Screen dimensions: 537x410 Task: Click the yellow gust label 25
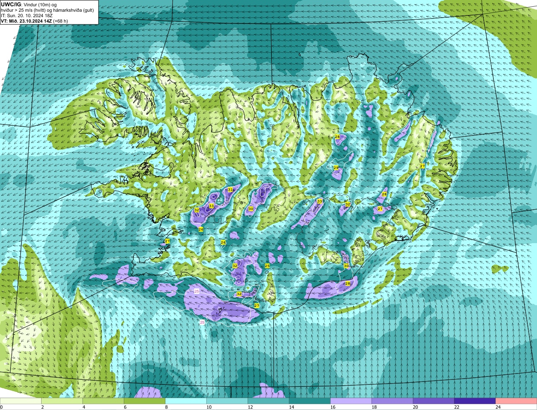tap(267, 266)
